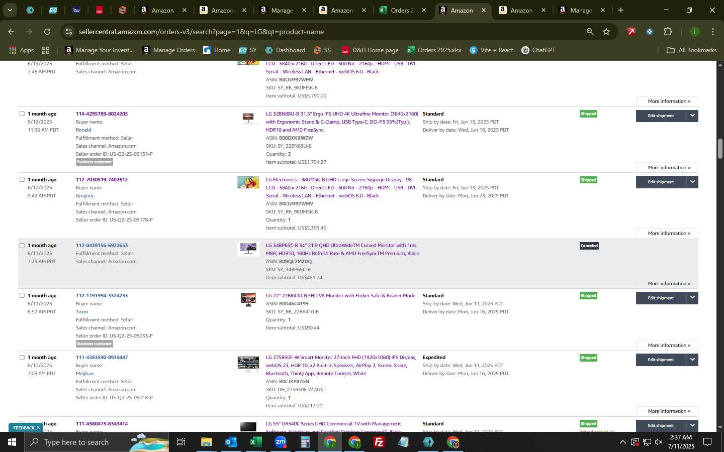Open Edit shipment dropdown for order 111-4580473-8343414
724x452 pixels.
692,425
